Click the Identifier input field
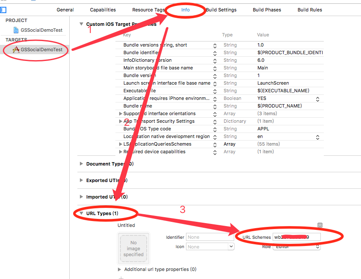Screen dimensions: 361x279 (210, 237)
